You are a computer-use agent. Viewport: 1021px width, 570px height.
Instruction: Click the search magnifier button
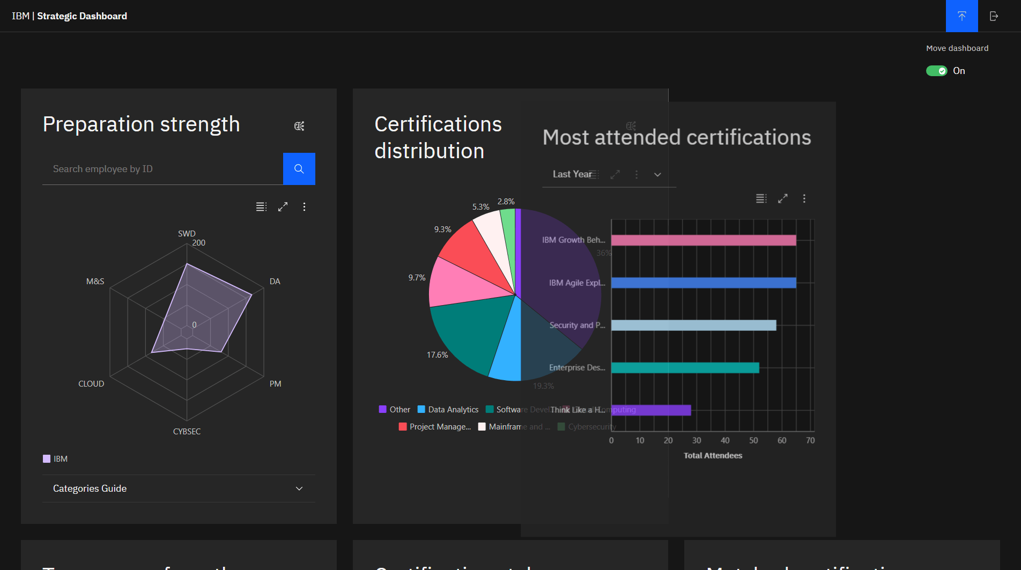click(x=299, y=169)
